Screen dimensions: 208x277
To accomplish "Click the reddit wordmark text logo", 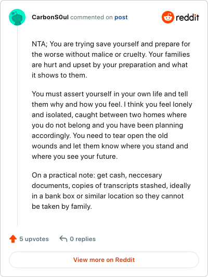I will pos(188,17).
